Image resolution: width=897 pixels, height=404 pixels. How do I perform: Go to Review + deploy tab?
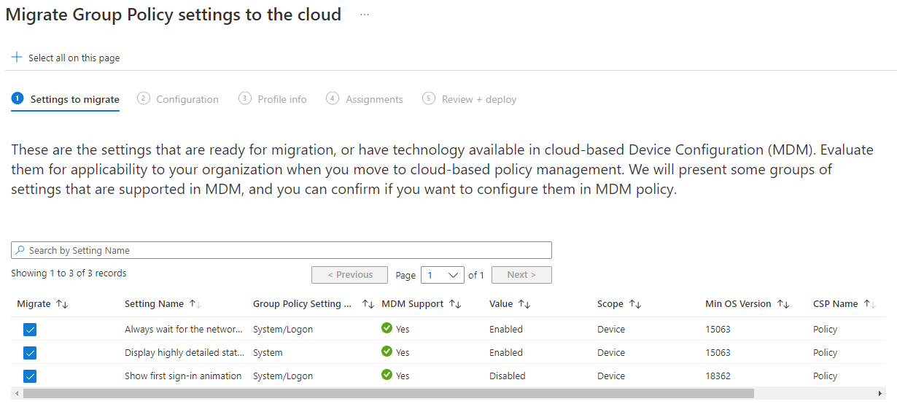[x=470, y=99]
